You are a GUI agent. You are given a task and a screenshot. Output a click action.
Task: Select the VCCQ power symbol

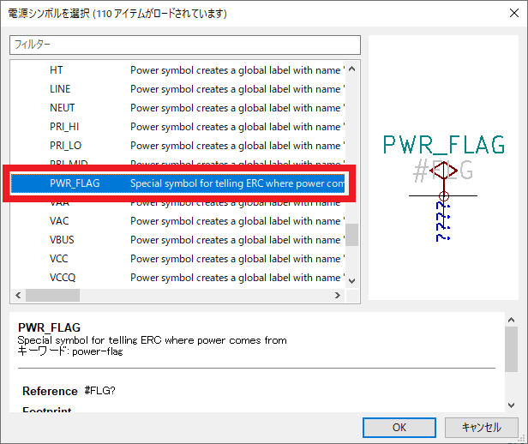coord(63,278)
